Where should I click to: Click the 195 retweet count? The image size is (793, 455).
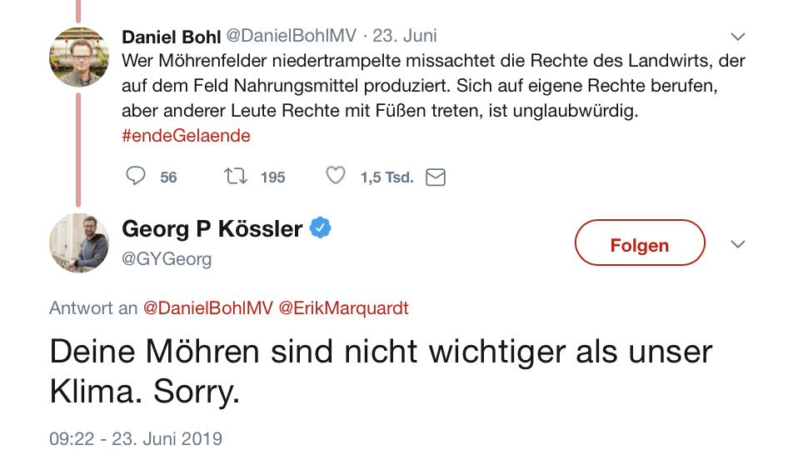pyautogui.click(x=272, y=177)
